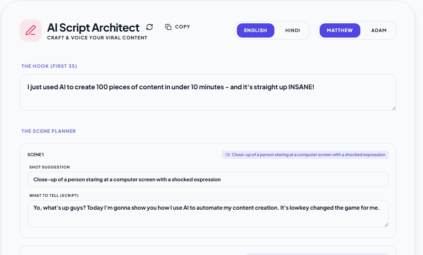
Task: Select the Adam voice option
Action: (x=379, y=31)
